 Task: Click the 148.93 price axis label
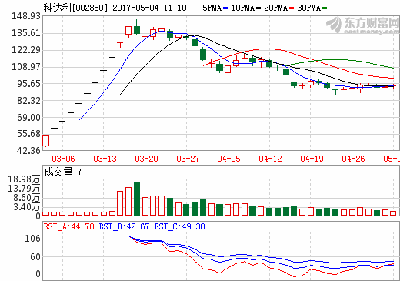(26, 16)
